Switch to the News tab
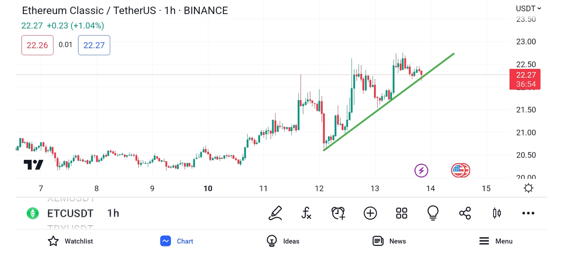Screen dimensions: 563x253 coord(389,241)
